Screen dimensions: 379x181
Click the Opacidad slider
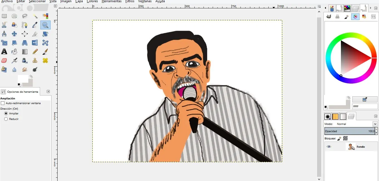[x=349, y=131]
